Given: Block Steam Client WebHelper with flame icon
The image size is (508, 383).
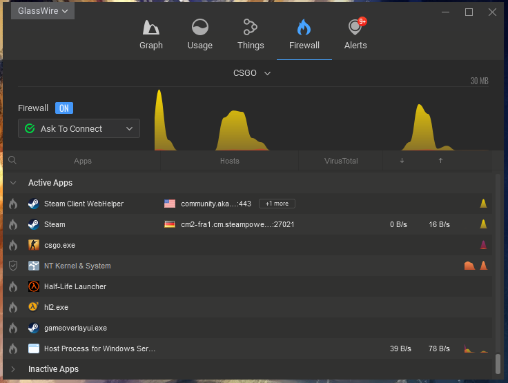Looking at the screenshot, I should point(13,204).
